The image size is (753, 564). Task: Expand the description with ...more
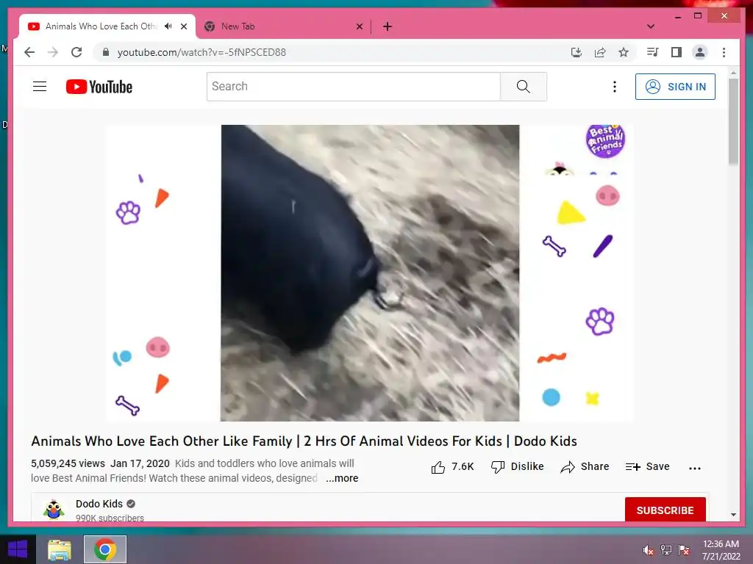[342, 478]
